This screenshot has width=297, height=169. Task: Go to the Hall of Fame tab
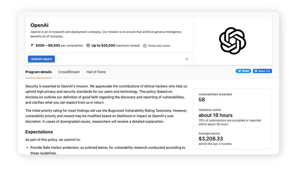(96, 72)
